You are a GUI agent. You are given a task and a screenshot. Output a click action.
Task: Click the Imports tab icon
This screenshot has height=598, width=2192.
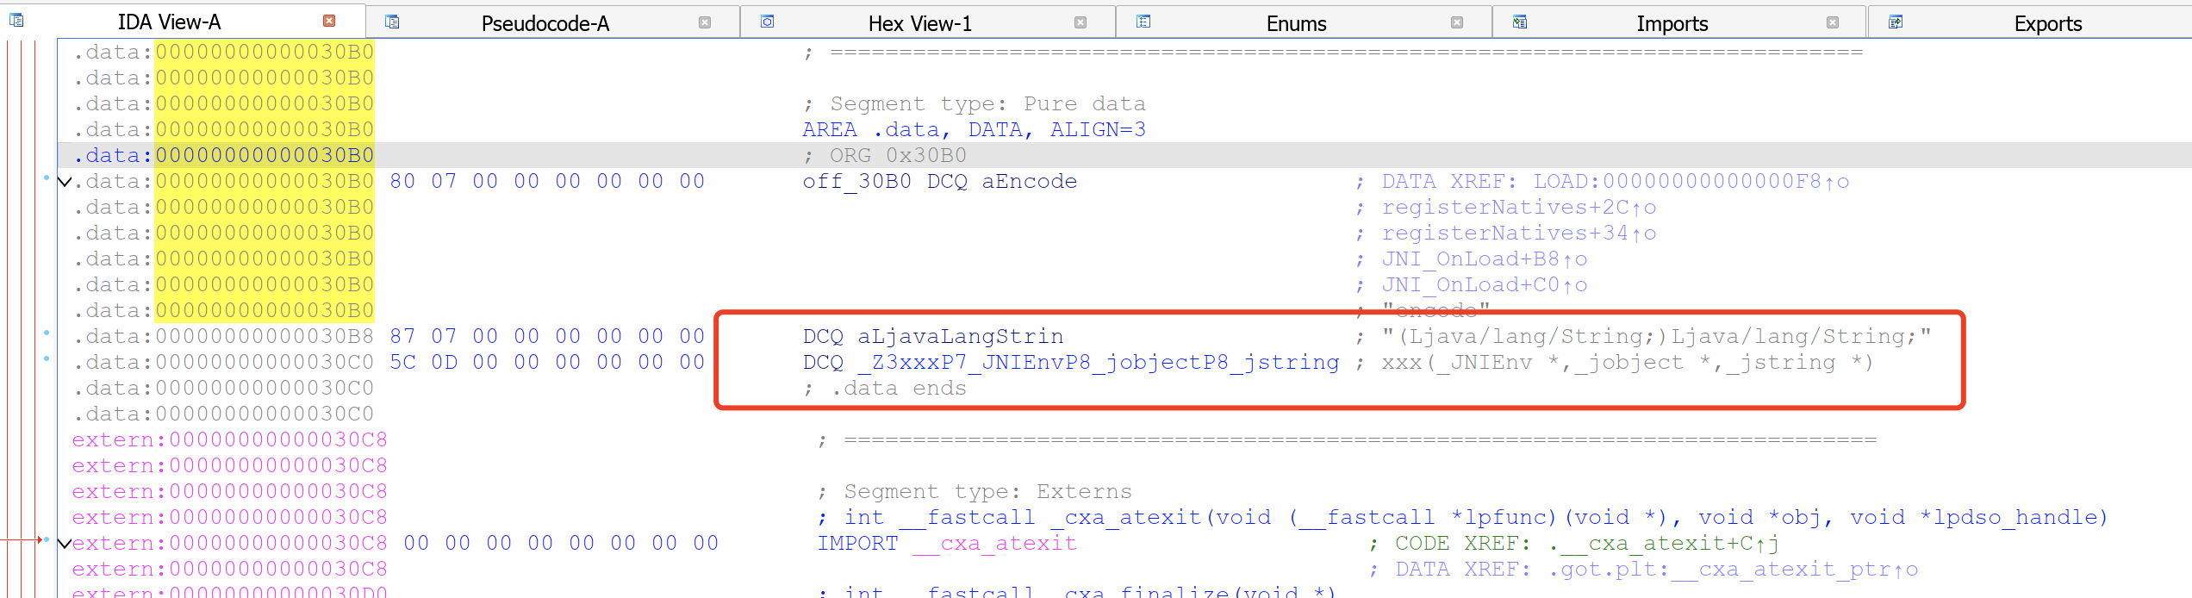1520,22
